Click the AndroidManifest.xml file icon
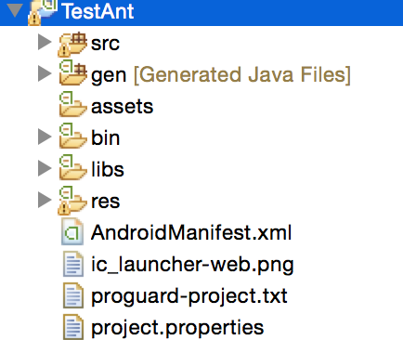The width and height of the screenshot is (403, 340). pos(72,231)
